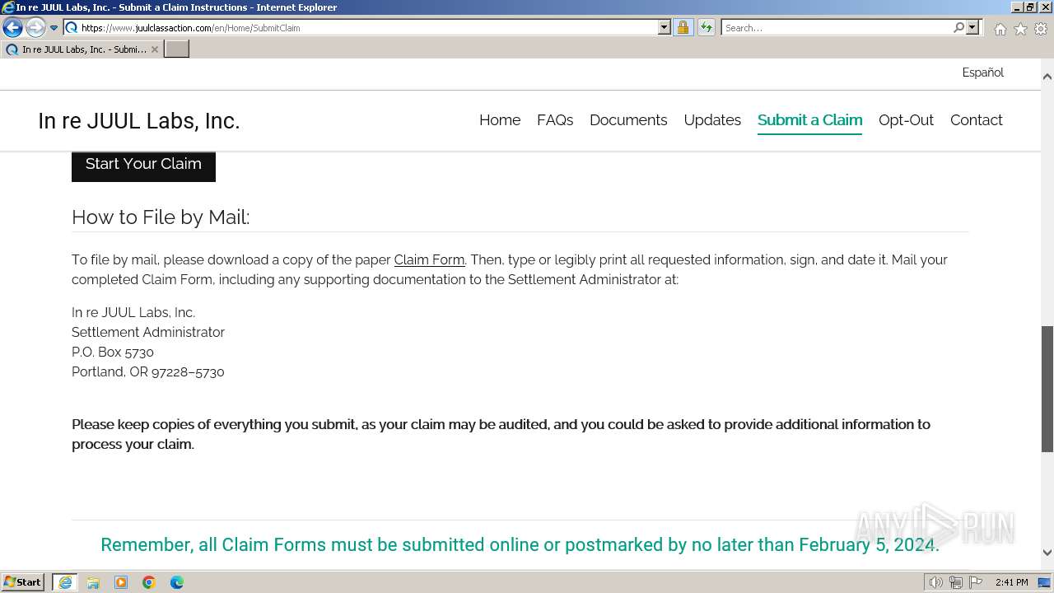Open the search provider dropdown
Screen dimensions: 1054x593
(x=973, y=28)
